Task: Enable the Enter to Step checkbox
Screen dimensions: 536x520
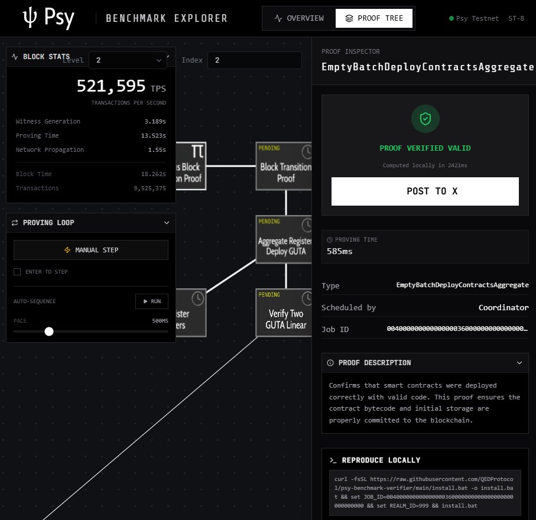Action: point(17,272)
